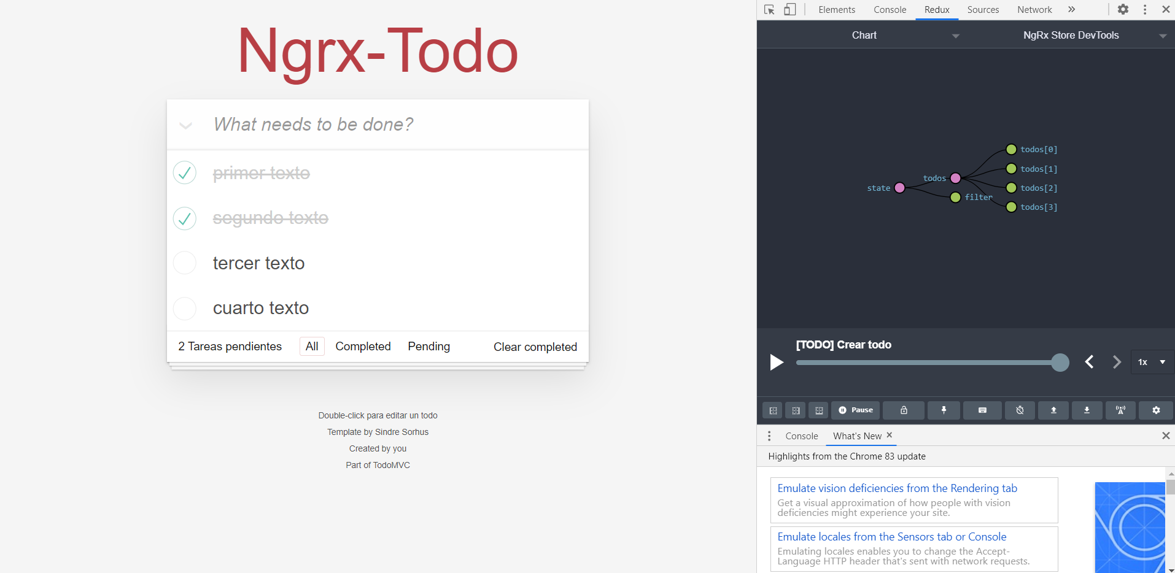
Task: Lock changes with the padlock button
Action: (904, 410)
